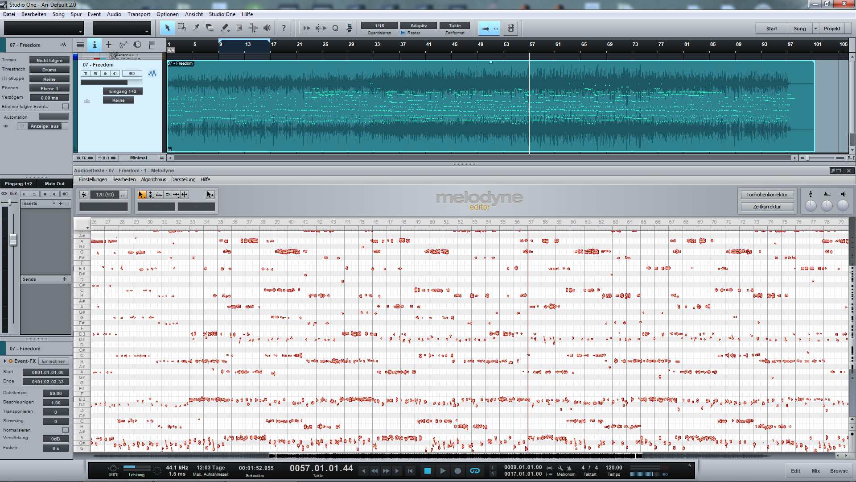Open the Mix view
The width and height of the screenshot is (856, 482).
(816, 471)
